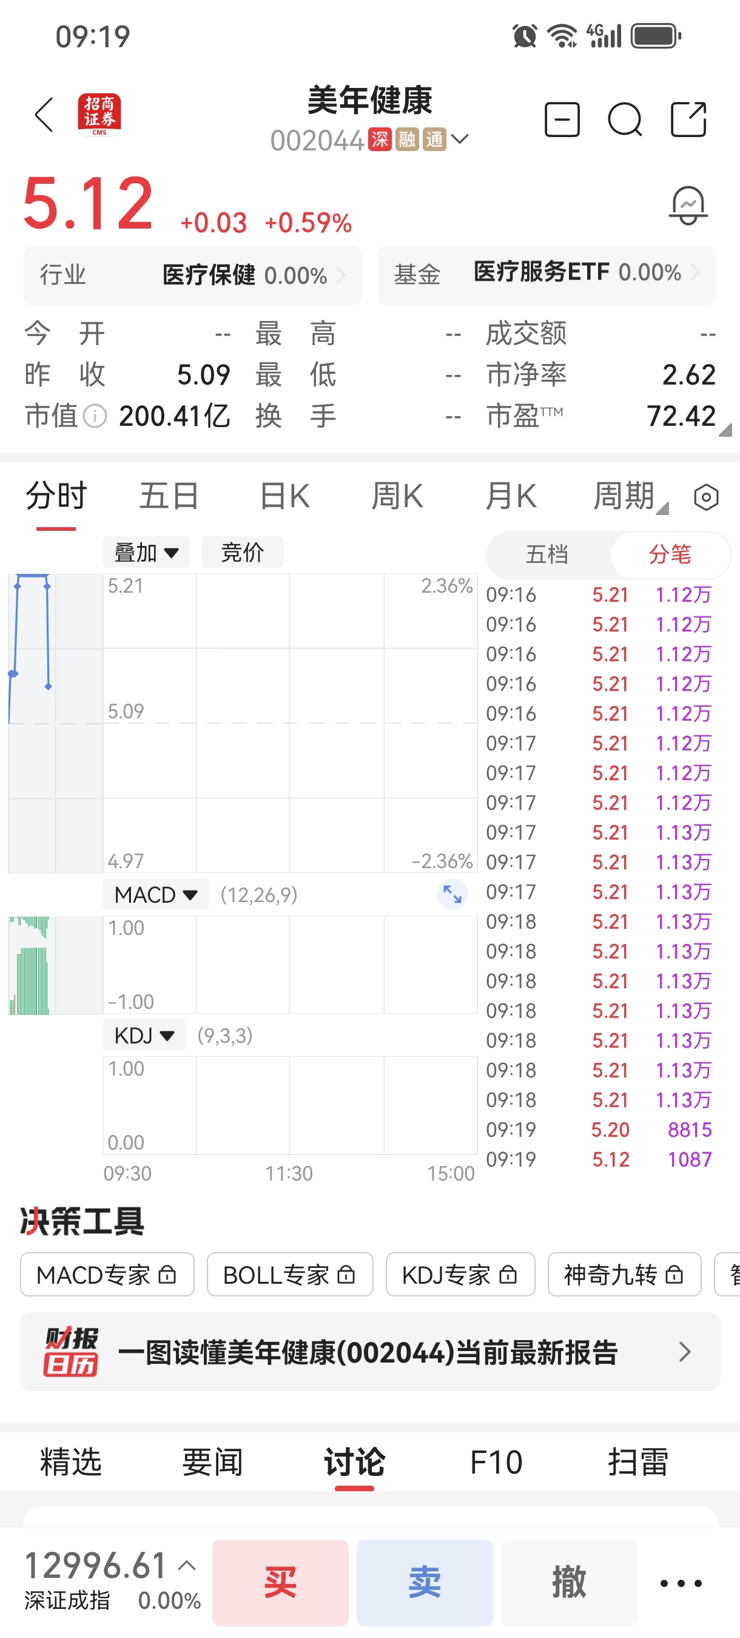Open 周期 period dropdown

[630, 496]
